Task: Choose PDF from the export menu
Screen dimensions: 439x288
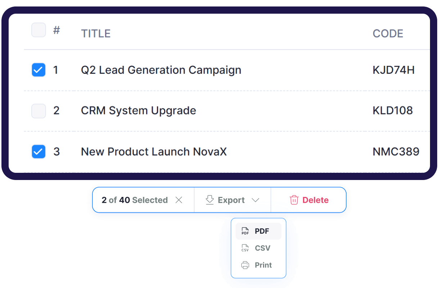Action: pyautogui.click(x=262, y=231)
